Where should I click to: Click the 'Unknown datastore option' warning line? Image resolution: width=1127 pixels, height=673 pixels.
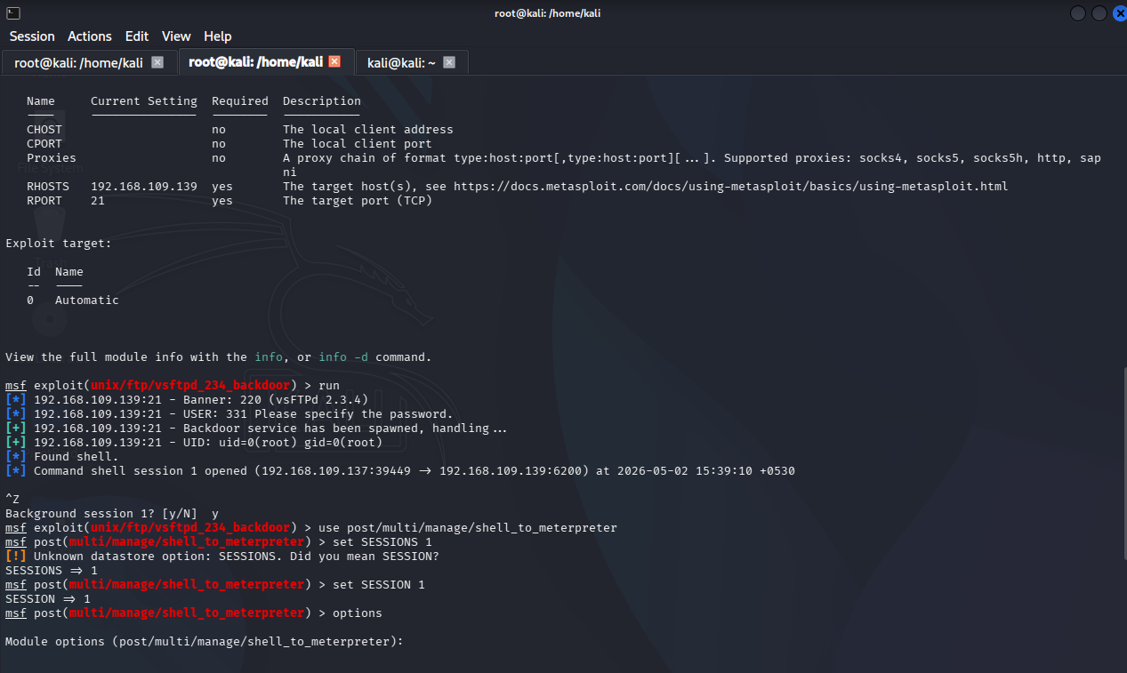(222, 557)
